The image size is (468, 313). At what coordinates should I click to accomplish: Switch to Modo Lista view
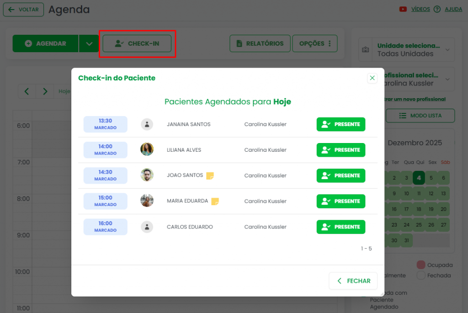tap(420, 116)
